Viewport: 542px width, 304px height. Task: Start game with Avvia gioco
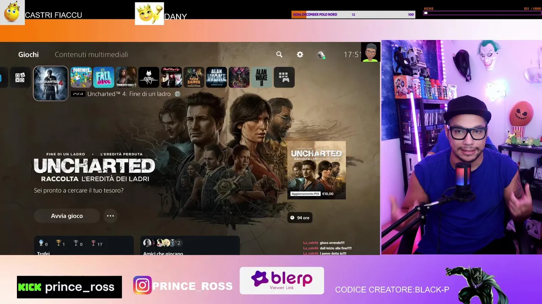[67, 216]
